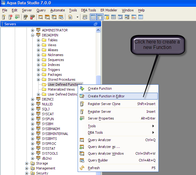Toggle the second highlighted panel view button
This screenshot has width=196, height=175.
coord(100,17)
